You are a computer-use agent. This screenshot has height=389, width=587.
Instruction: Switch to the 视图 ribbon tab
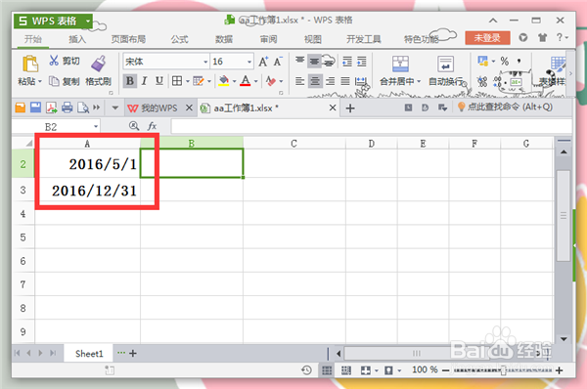(x=313, y=39)
